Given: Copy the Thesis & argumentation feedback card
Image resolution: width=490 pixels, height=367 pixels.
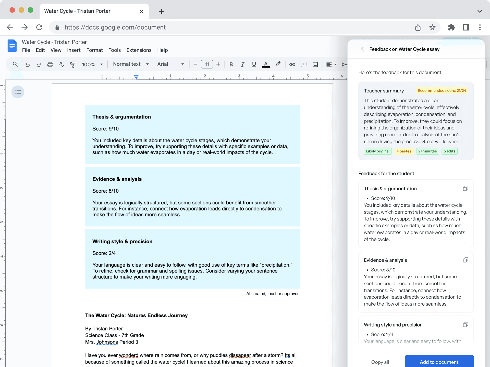Looking at the screenshot, I should 465,189.
